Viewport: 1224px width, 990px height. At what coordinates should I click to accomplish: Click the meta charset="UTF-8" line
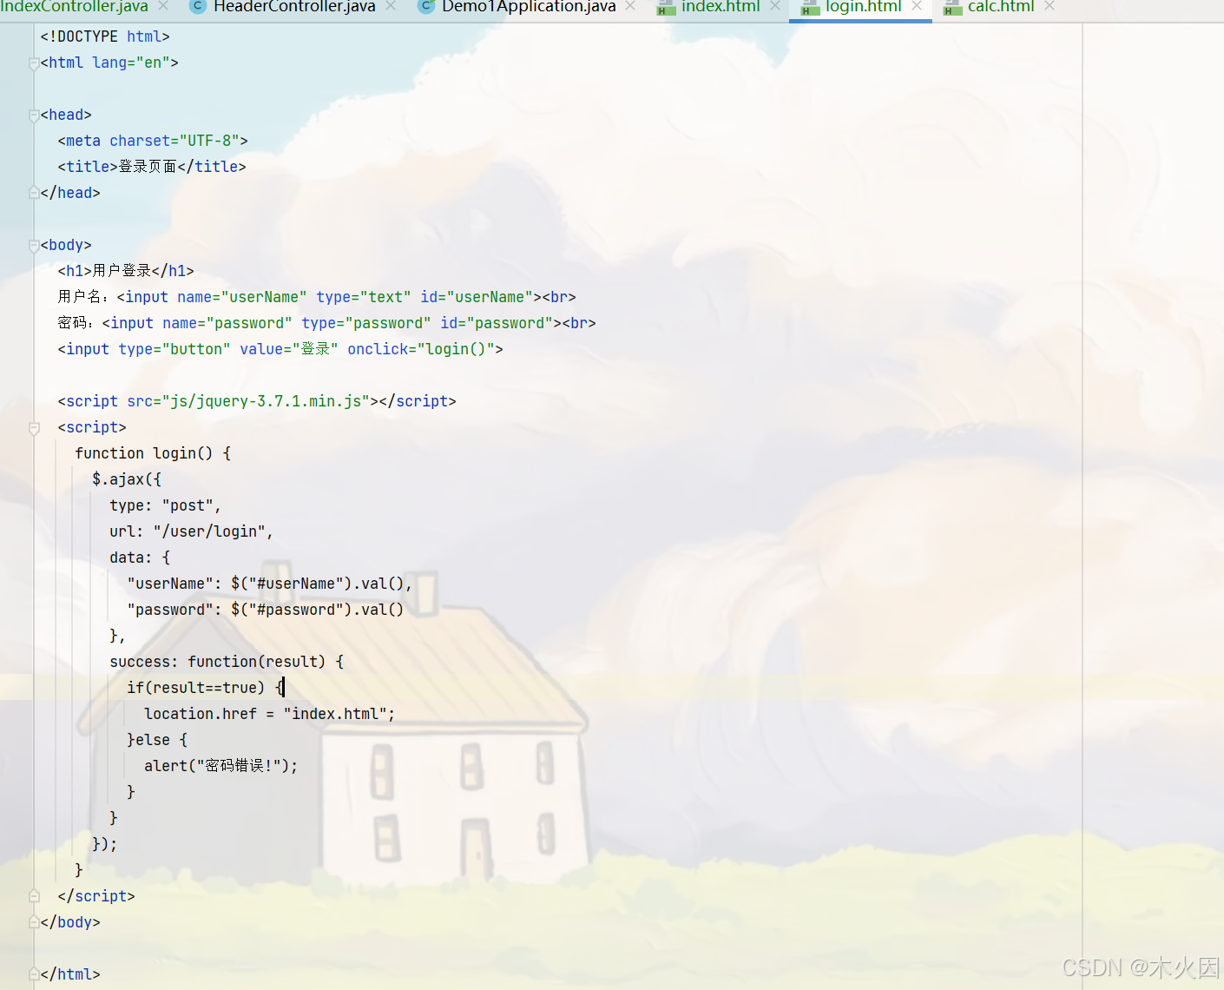click(x=153, y=141)
